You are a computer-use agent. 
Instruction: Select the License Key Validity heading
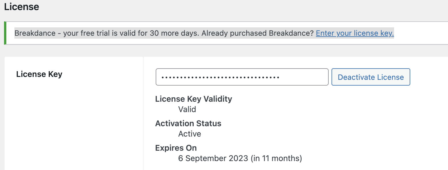(193, 99)
